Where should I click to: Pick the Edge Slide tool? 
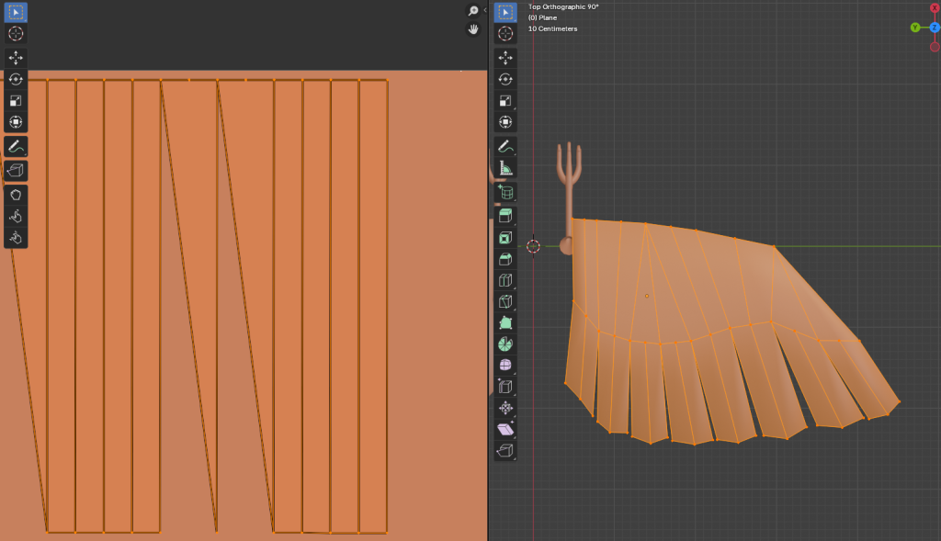tap(505, 387)
